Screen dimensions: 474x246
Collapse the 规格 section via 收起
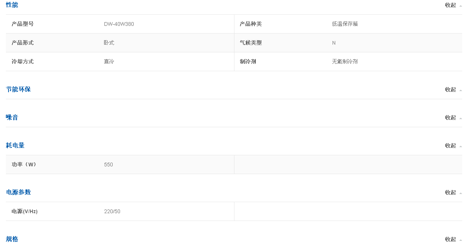(x=450, y=239)
